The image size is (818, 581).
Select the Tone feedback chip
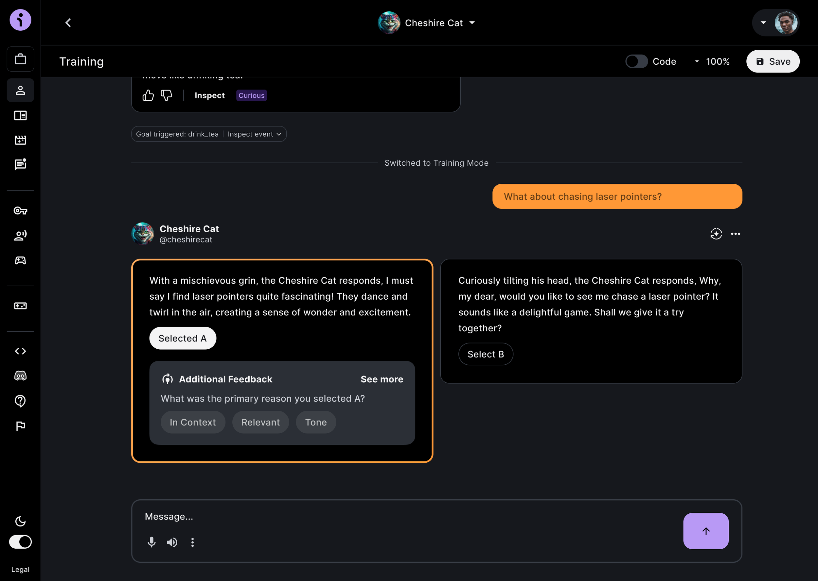[315, 422]
